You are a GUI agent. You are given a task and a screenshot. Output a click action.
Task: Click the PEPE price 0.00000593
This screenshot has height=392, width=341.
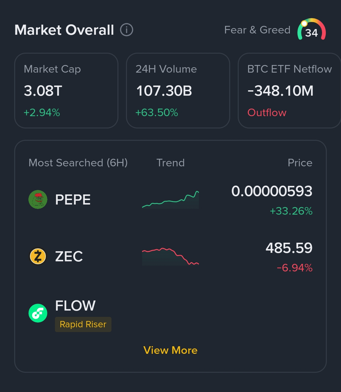coord(272,191)
